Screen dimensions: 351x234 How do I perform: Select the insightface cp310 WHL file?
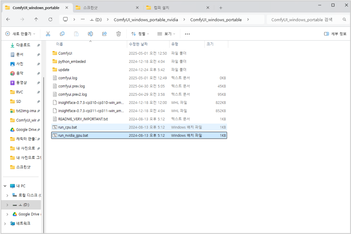click(x=139, y=102)
